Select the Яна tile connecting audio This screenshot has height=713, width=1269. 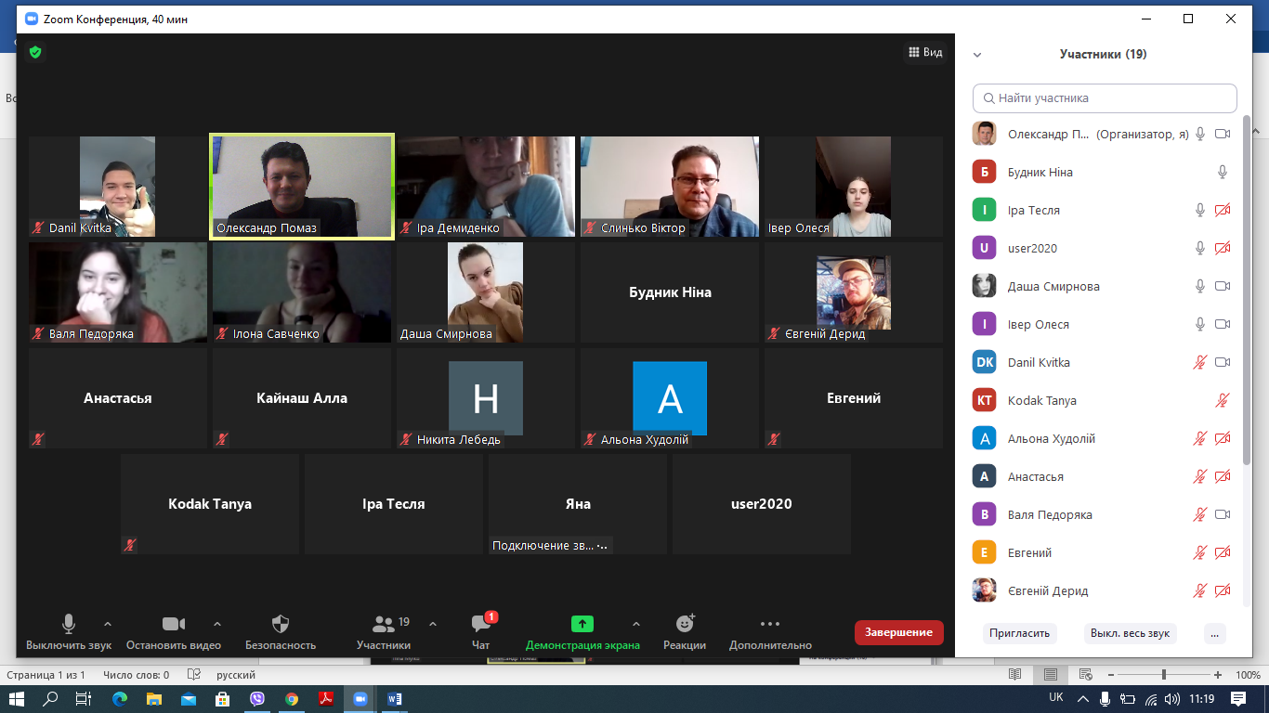coord(578,504)
